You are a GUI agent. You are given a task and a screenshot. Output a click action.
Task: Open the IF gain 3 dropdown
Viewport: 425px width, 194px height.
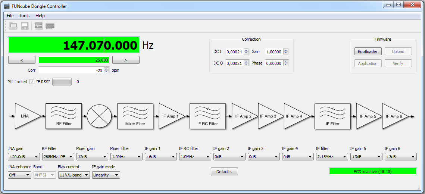263,157
